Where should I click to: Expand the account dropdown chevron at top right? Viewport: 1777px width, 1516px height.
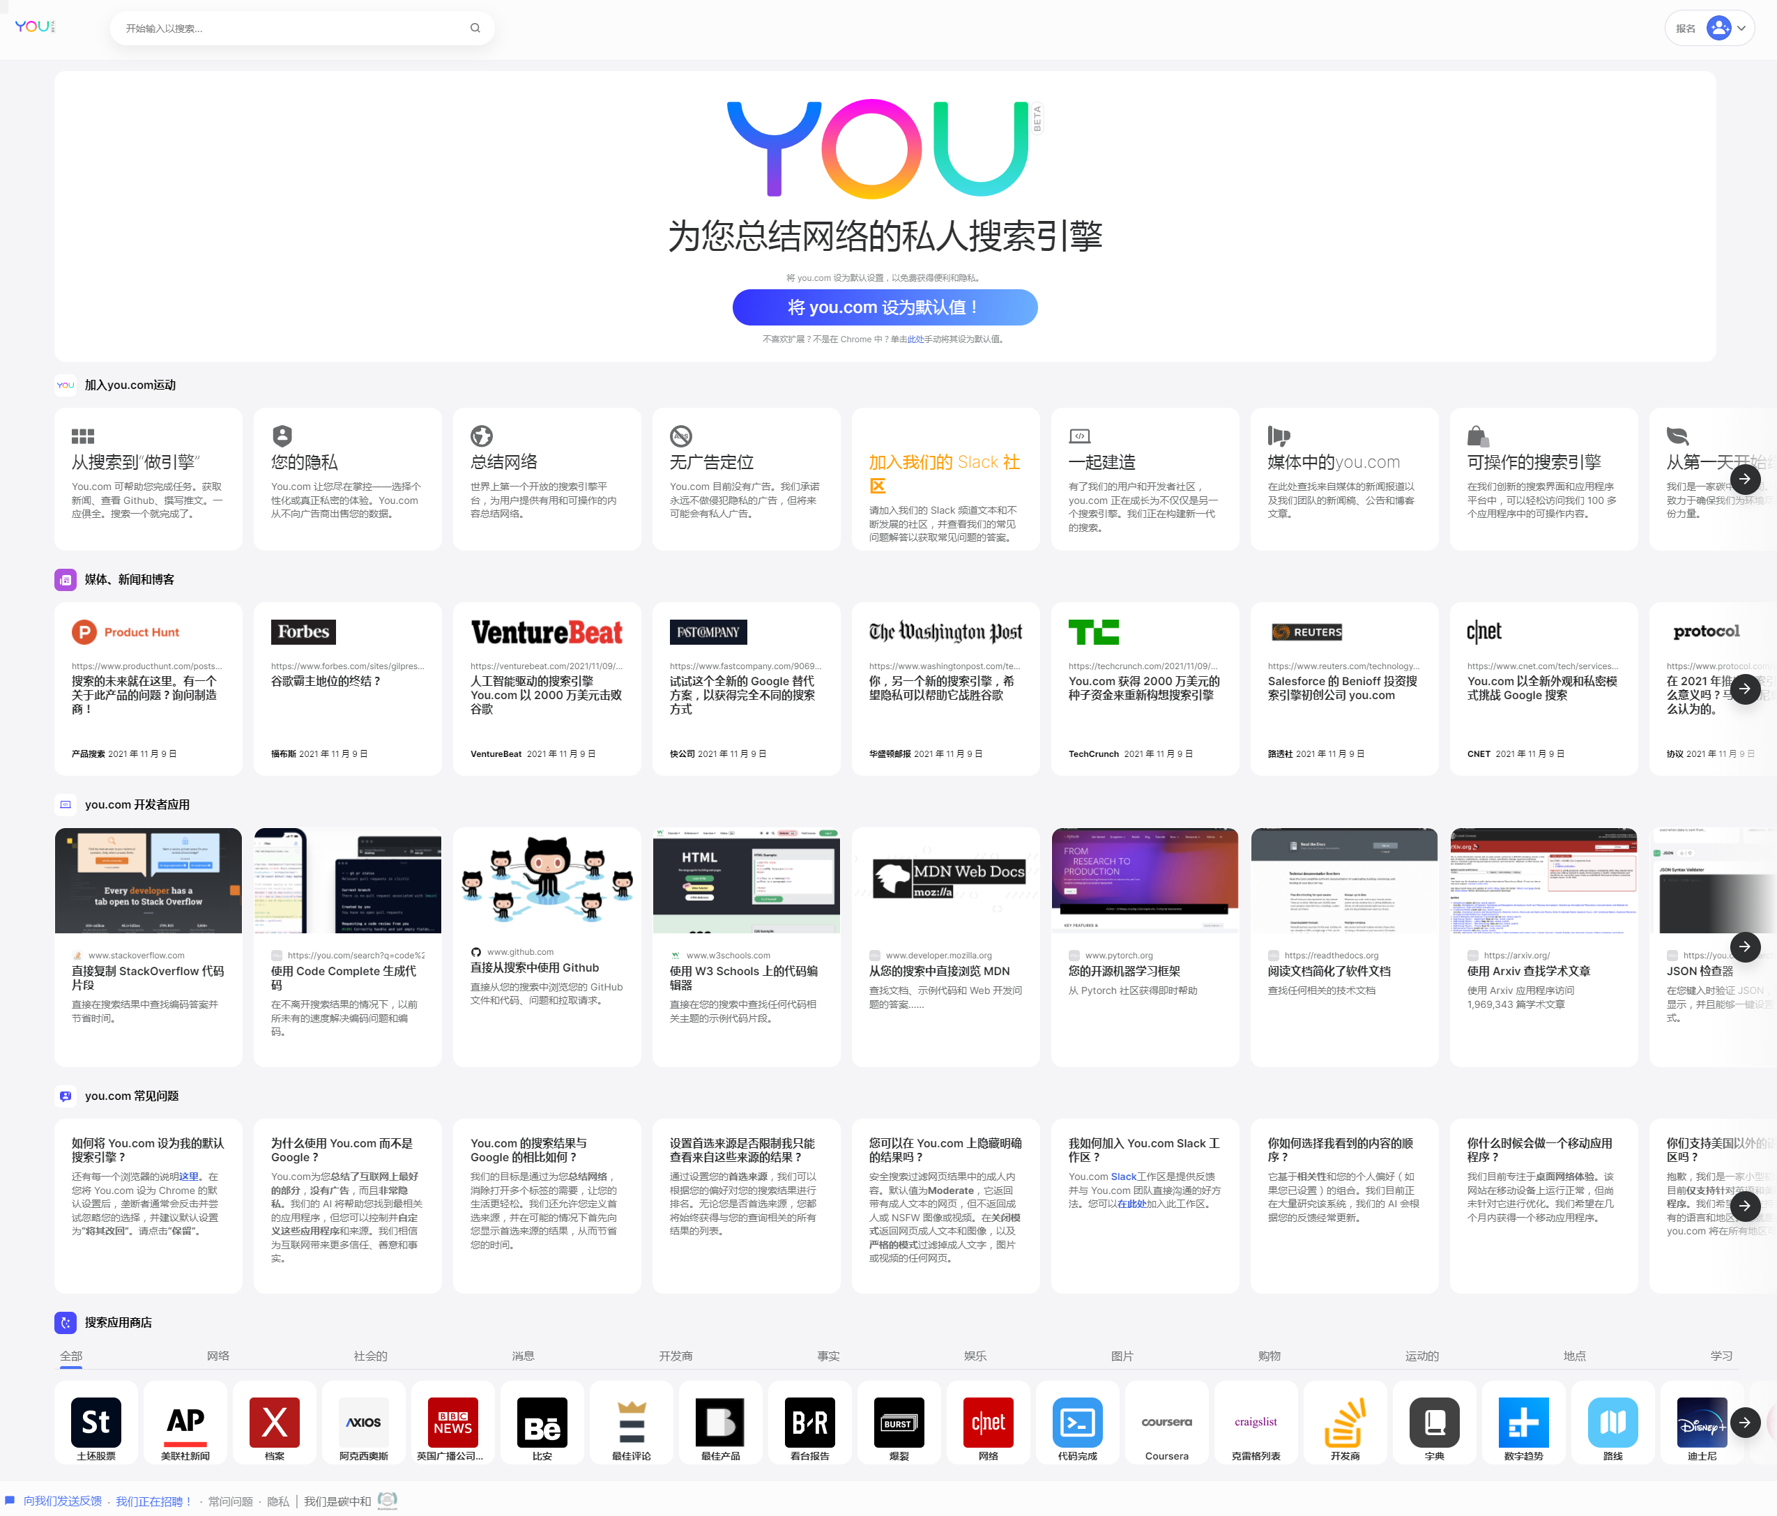(x=1742, y=29)
